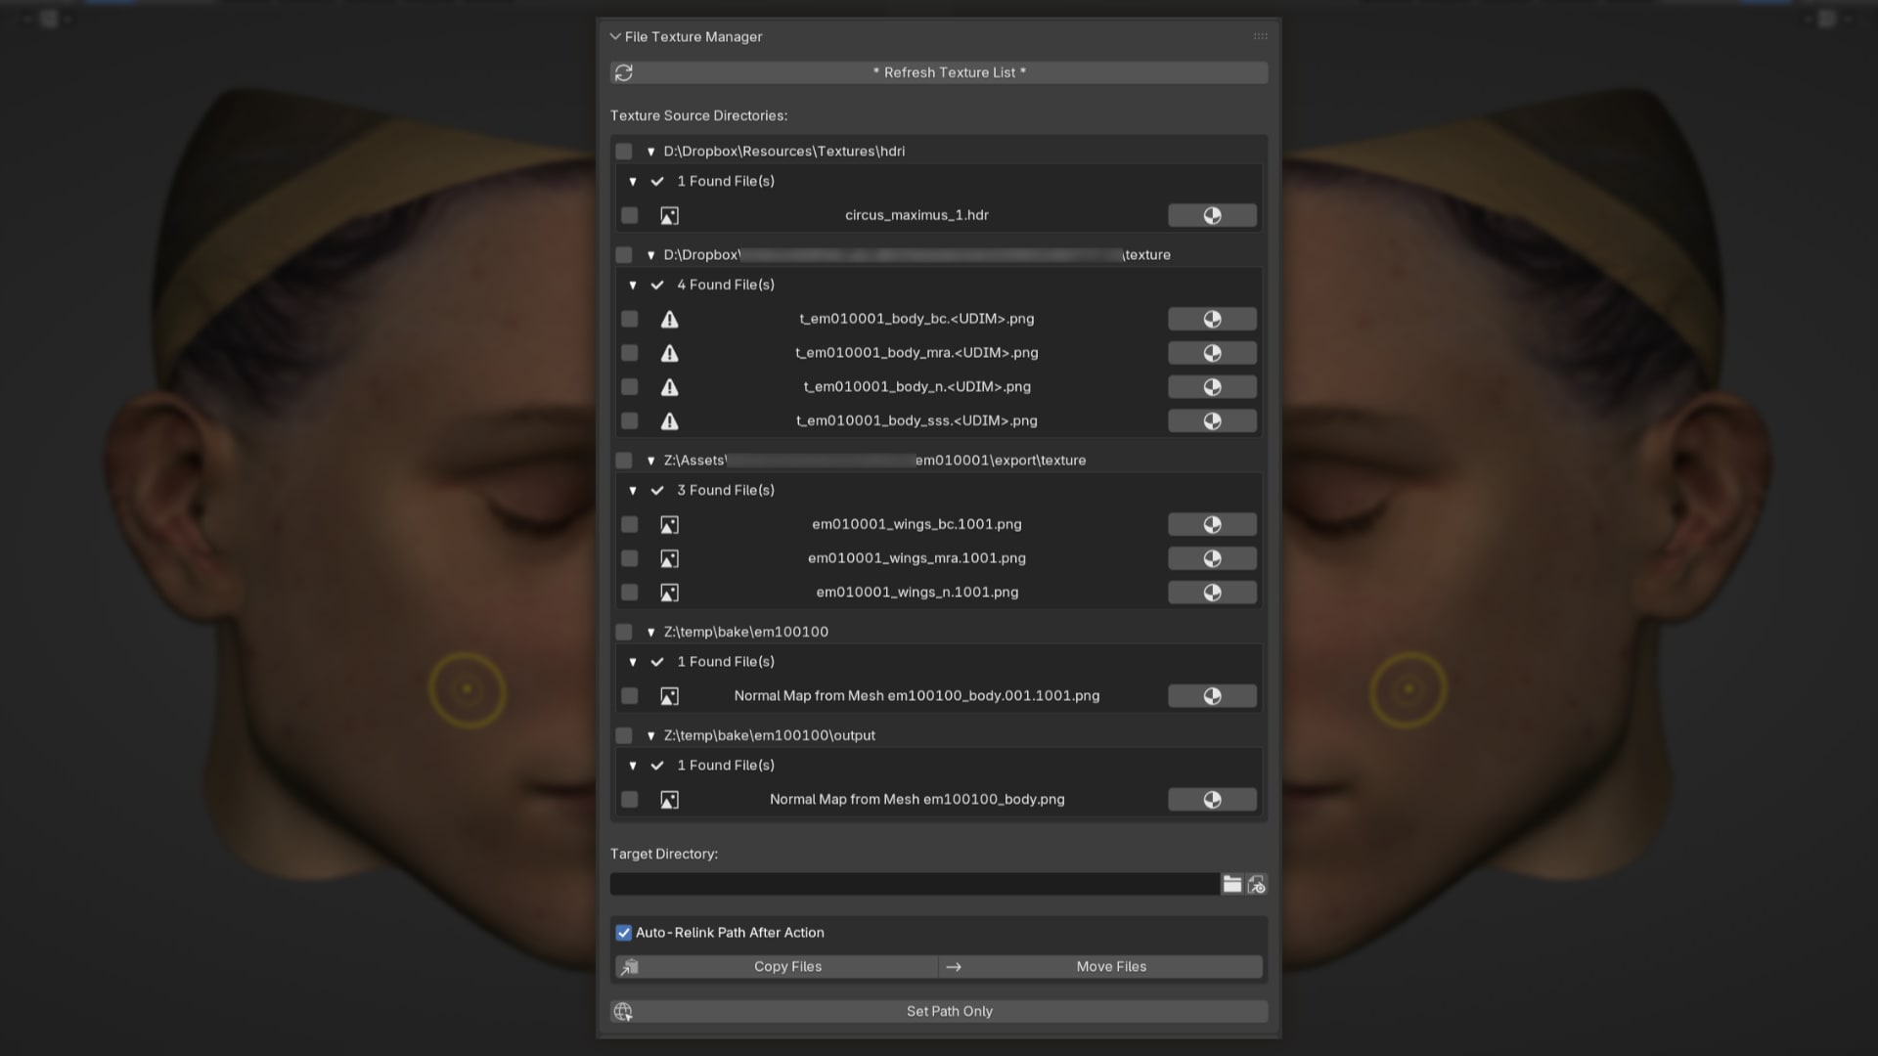This screenshot has height=1056, width=1878.
Task: Check the box for the Textures\hdri directory
Action: pos(623,151)
